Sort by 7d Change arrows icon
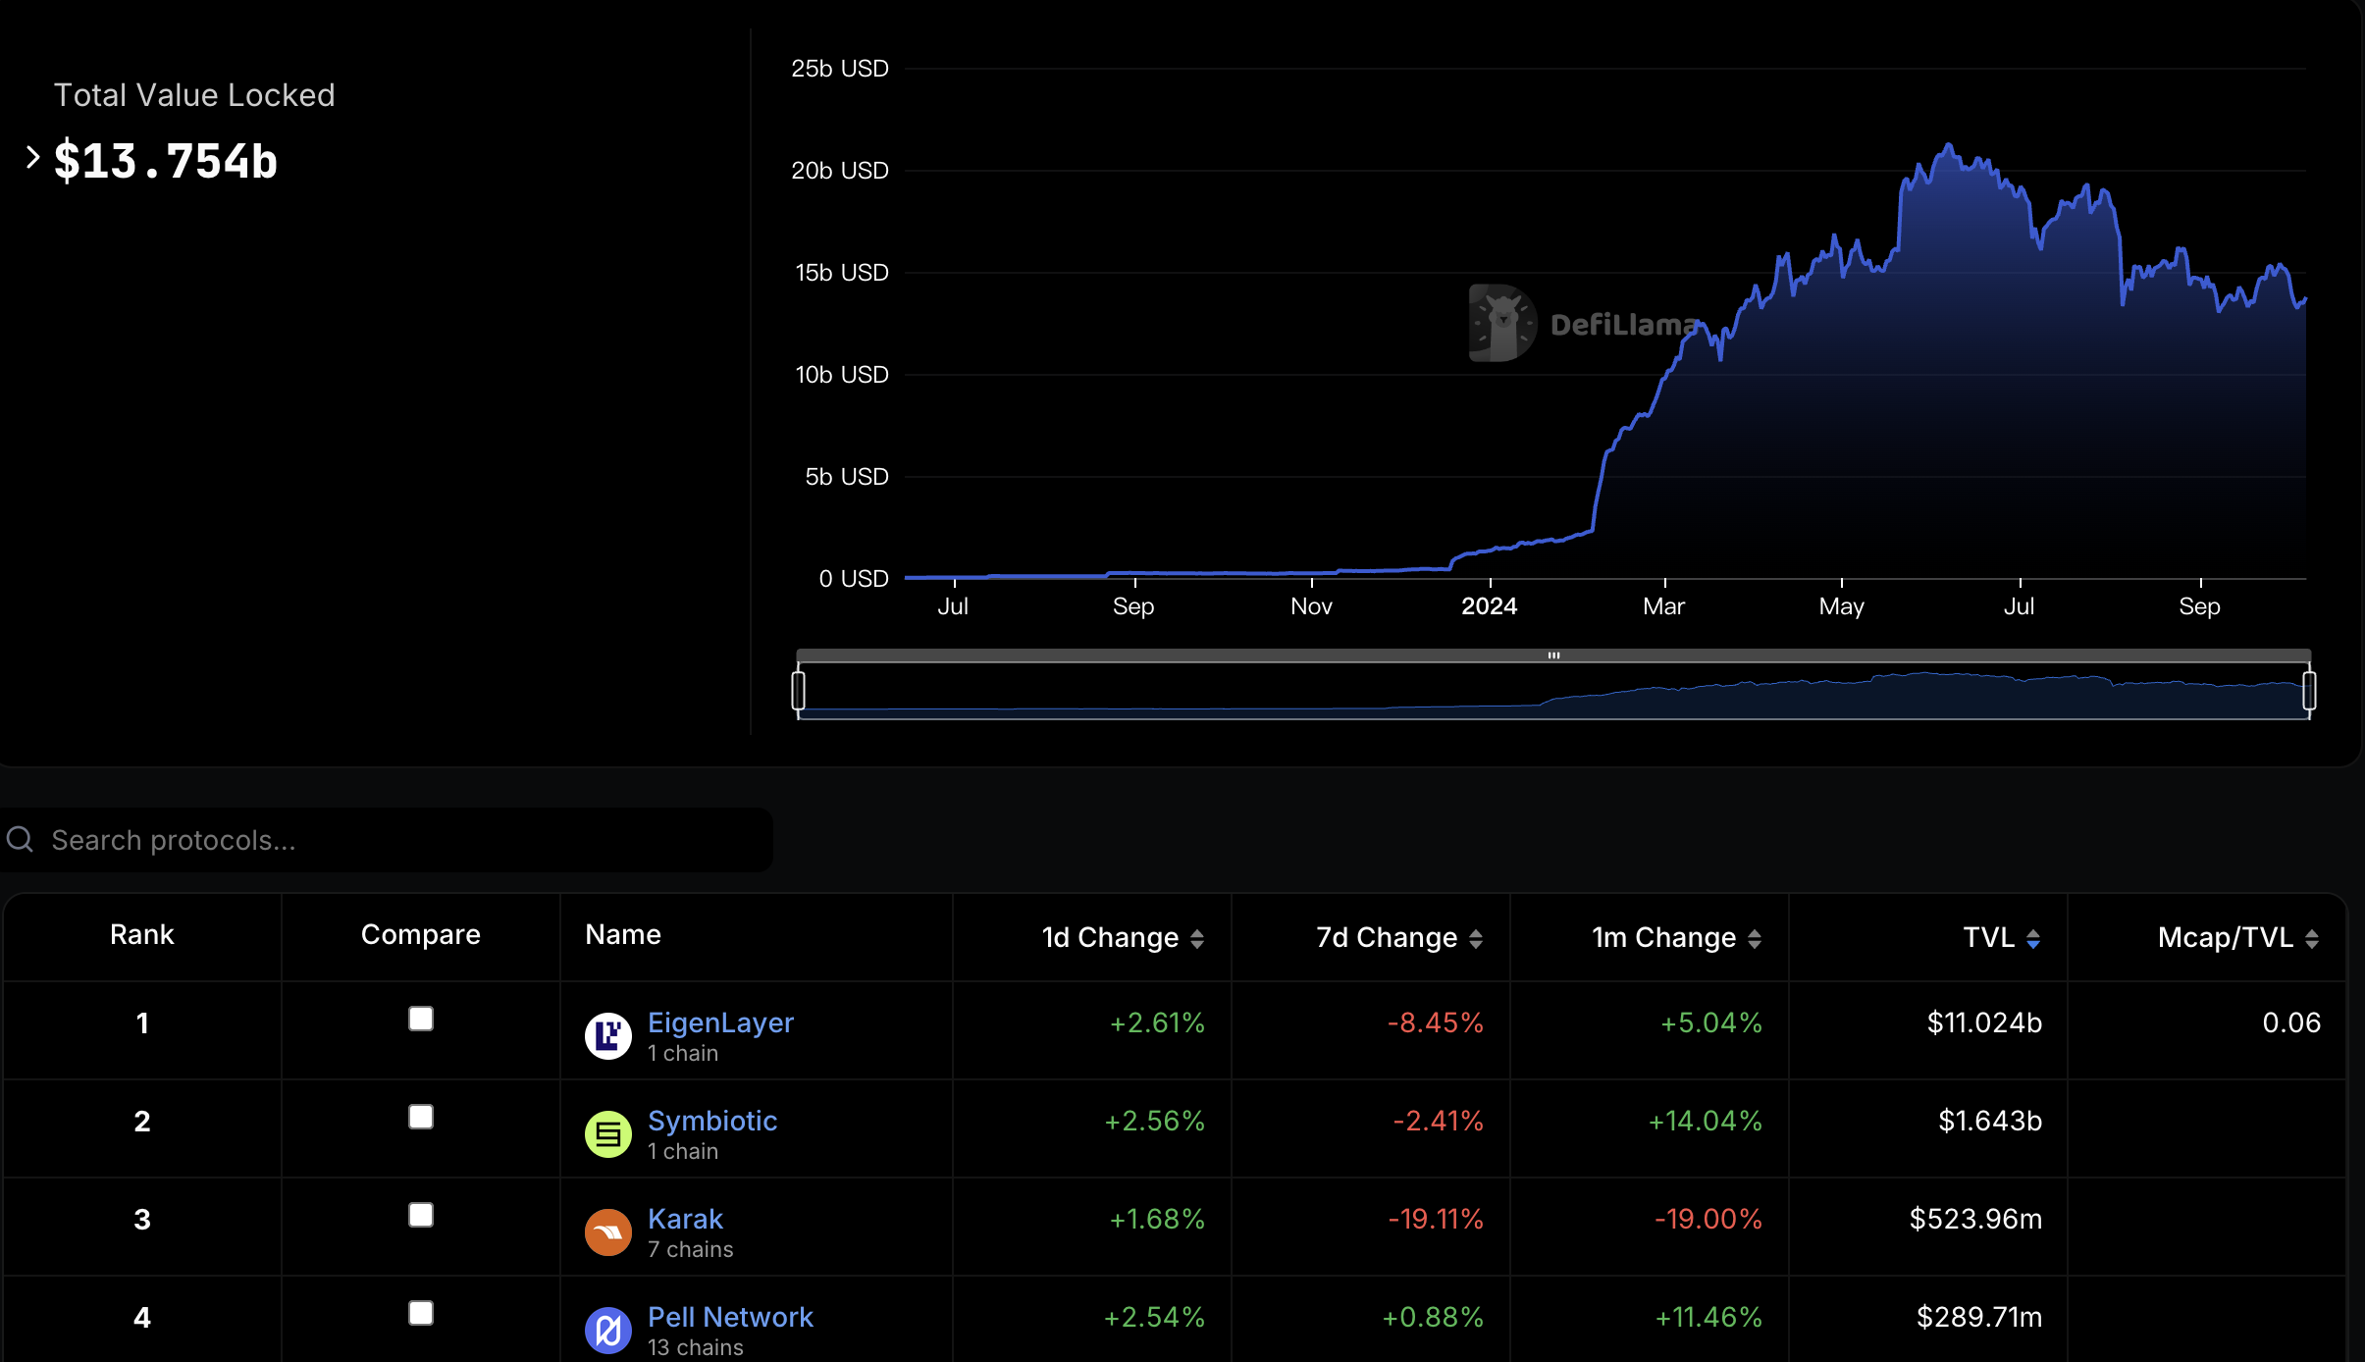This screenshot has width=2365, height=1362. [x=1476, y=939]
